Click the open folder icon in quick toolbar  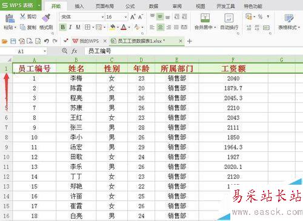pyautogui.click(x=4, y=41)
